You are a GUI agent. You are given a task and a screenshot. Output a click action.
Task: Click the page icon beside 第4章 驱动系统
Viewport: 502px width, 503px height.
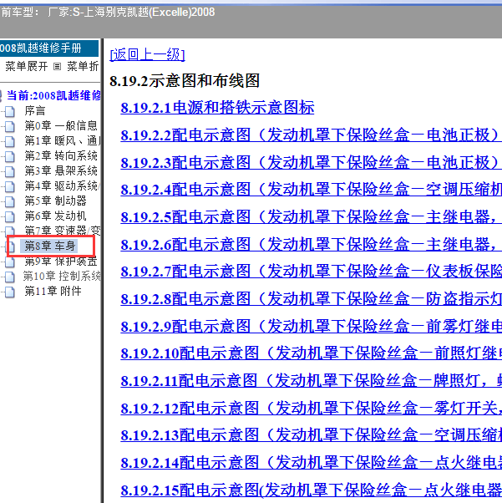(10, 186)
